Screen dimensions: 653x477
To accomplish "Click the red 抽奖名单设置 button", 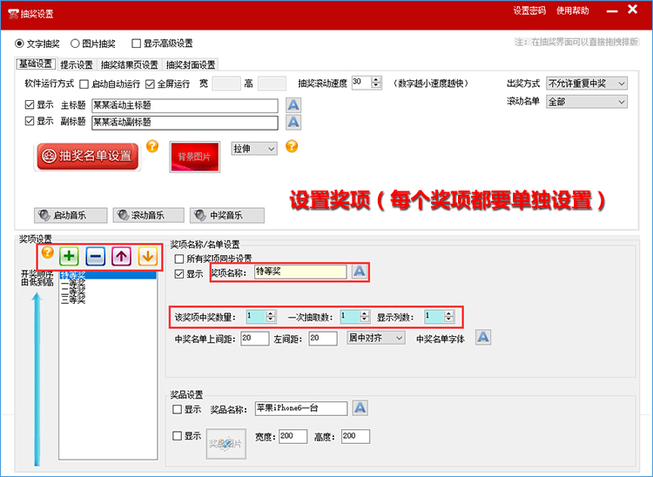I will coord(87,157).
